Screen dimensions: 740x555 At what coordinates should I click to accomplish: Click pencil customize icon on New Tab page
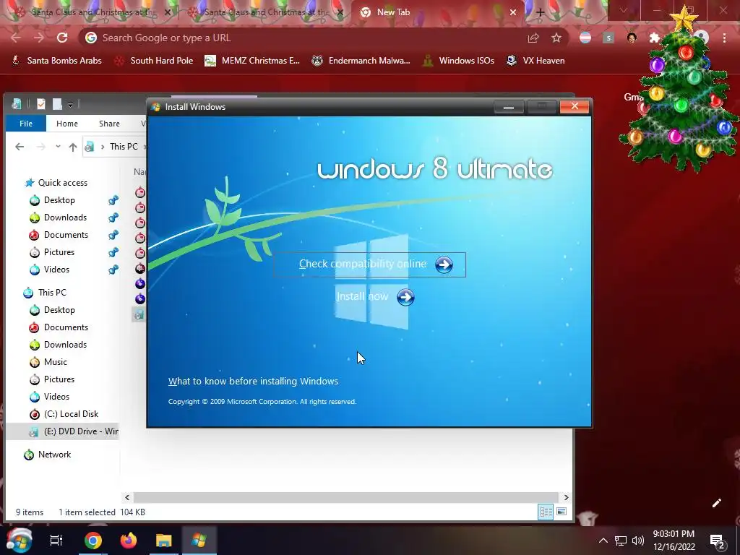[716, 503]
